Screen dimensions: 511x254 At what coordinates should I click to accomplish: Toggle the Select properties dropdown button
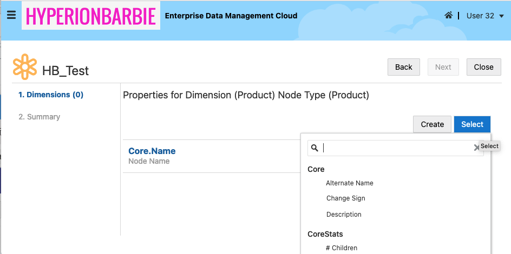pyautogui.click(x=472, y=124)
